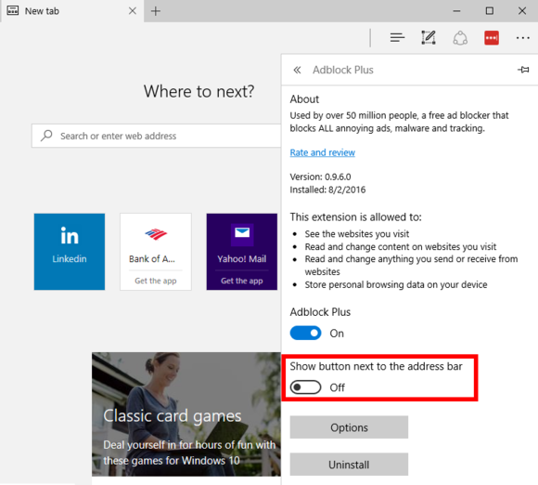Select the New tab tab

coord(72,11)
